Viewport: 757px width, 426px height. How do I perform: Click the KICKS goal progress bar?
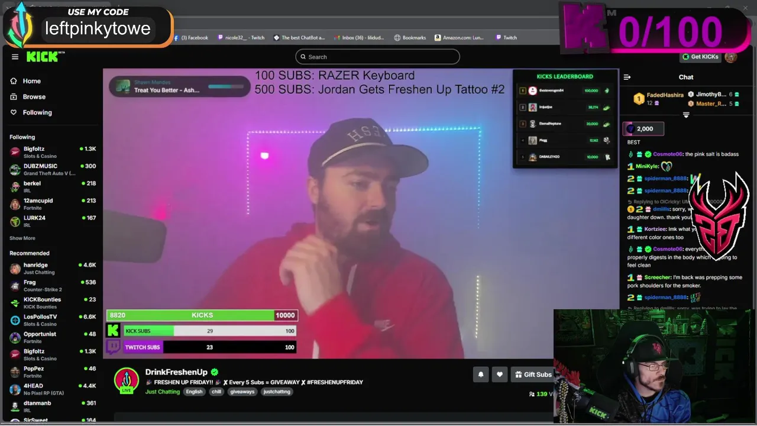coord(202,315)
